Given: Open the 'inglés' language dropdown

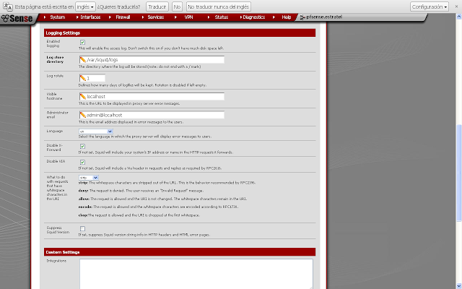Looking at the screenshot, I should pos(85,7).
